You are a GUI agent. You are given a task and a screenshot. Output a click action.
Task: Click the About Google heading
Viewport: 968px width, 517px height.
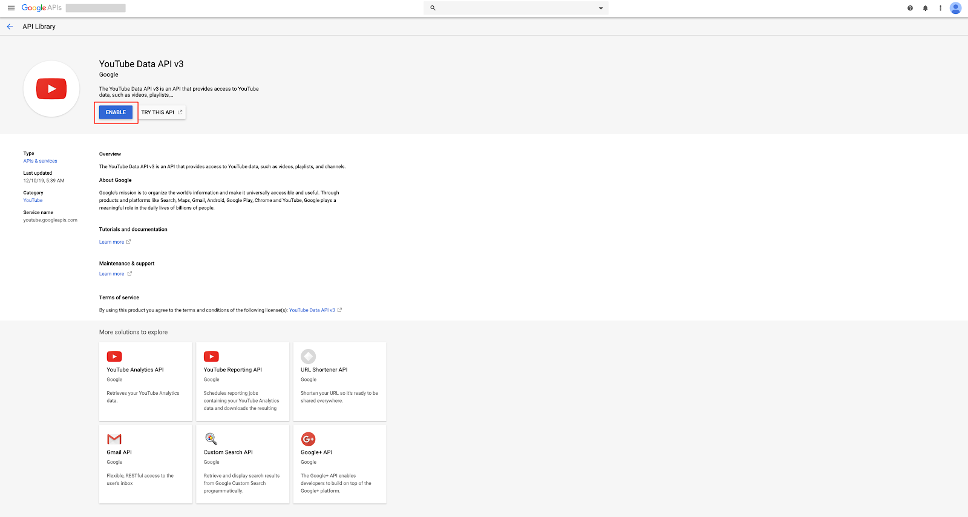click(116, 180)
